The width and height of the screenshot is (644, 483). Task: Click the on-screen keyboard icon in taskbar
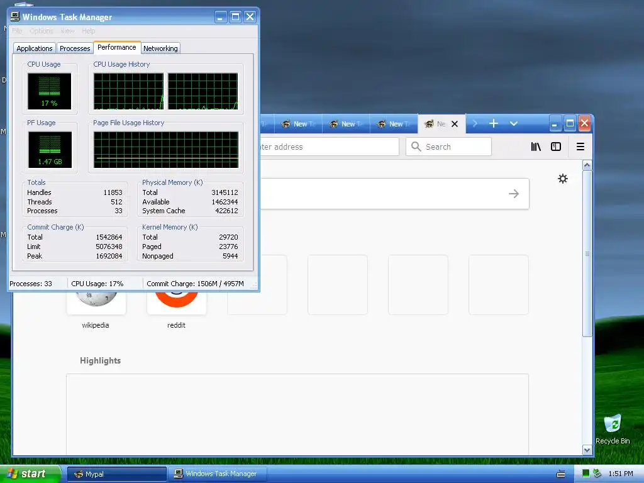[x=561, y=474]
